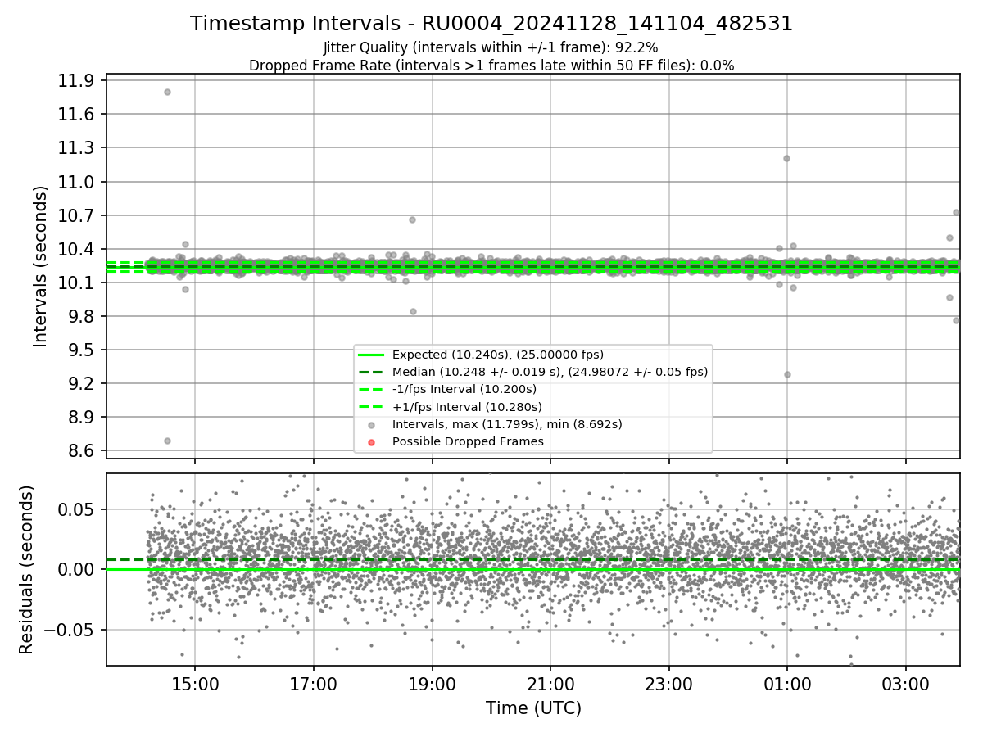Viewport: 983px width, 737px height.
Task: Click the solid green 'Expected' legend line sample
Action: tap(372, 355)
